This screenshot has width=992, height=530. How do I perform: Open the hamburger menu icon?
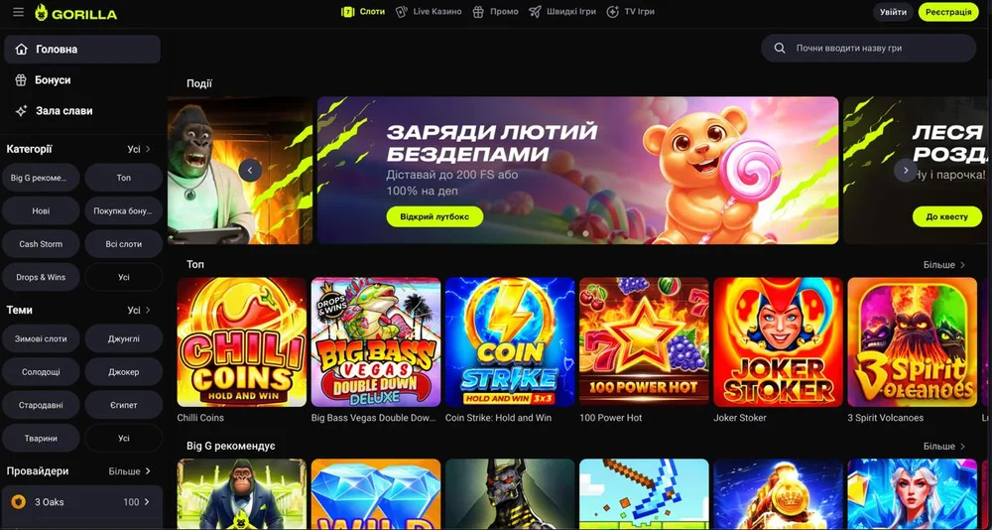pos(18,13)
